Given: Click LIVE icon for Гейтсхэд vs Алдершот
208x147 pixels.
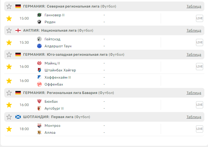Looking at the screenshot, I should [x=199, y=42].
